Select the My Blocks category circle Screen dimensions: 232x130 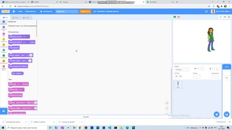tap(4, 66)
